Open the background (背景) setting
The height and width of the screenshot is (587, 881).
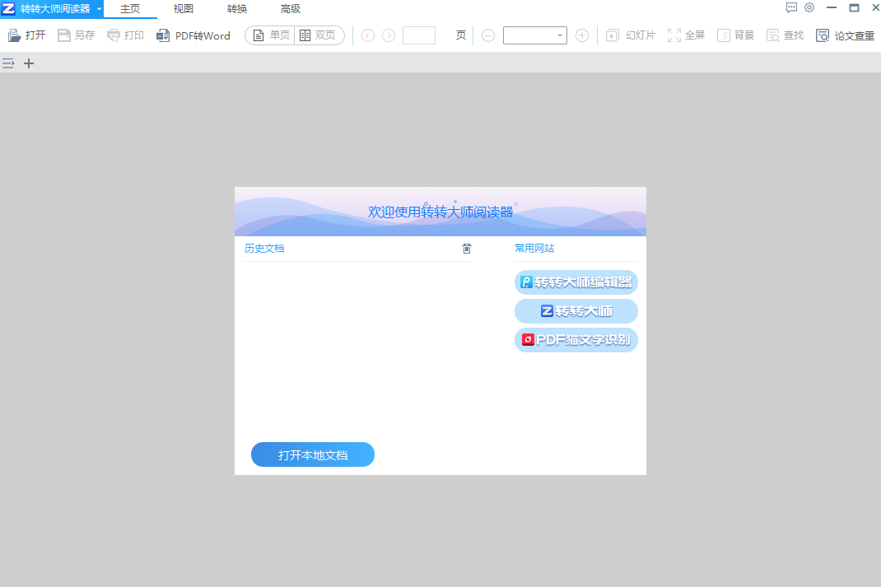pos(735,35)
